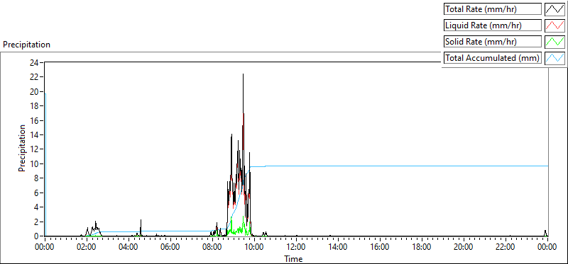Click the Solid Rate green line icon

coord(555,42)
